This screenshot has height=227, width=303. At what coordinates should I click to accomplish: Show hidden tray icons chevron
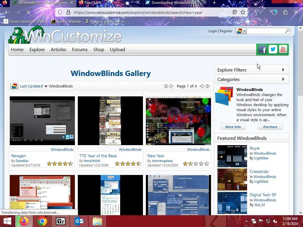click(x=246, y=221)
